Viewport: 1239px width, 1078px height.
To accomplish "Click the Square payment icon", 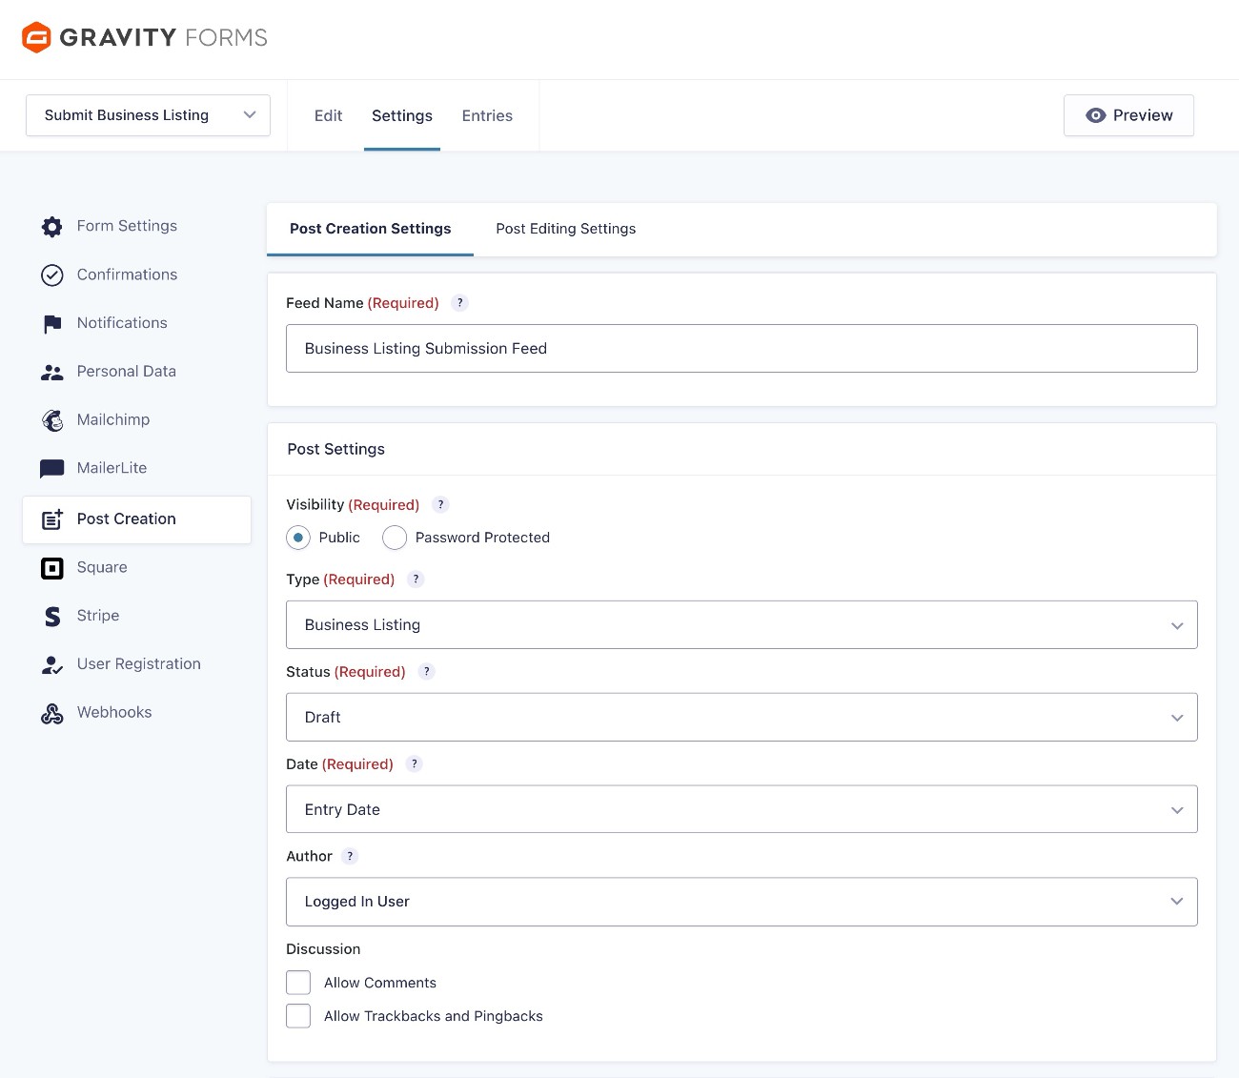I will tap(52, 567).
